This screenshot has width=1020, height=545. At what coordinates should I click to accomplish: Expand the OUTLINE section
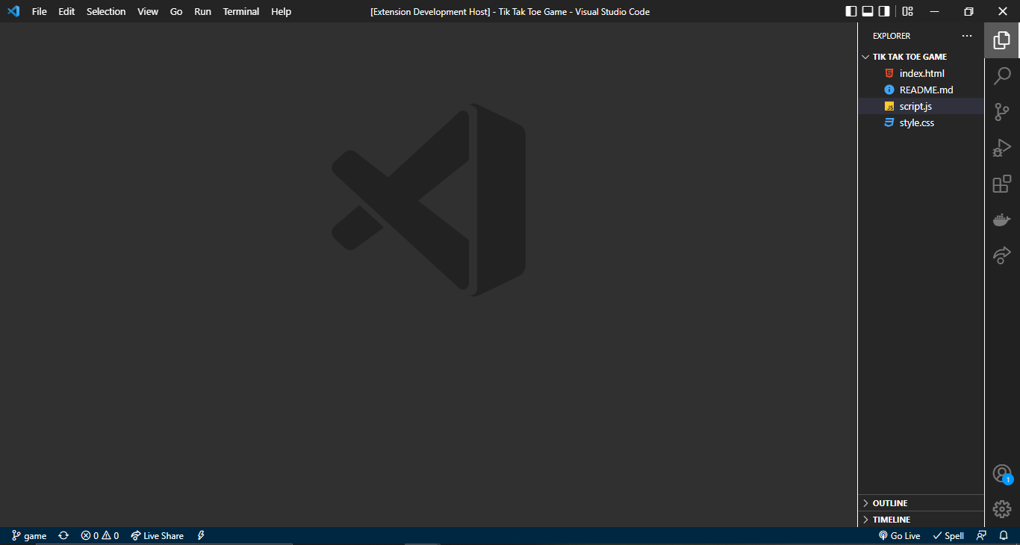click(921, 503)
